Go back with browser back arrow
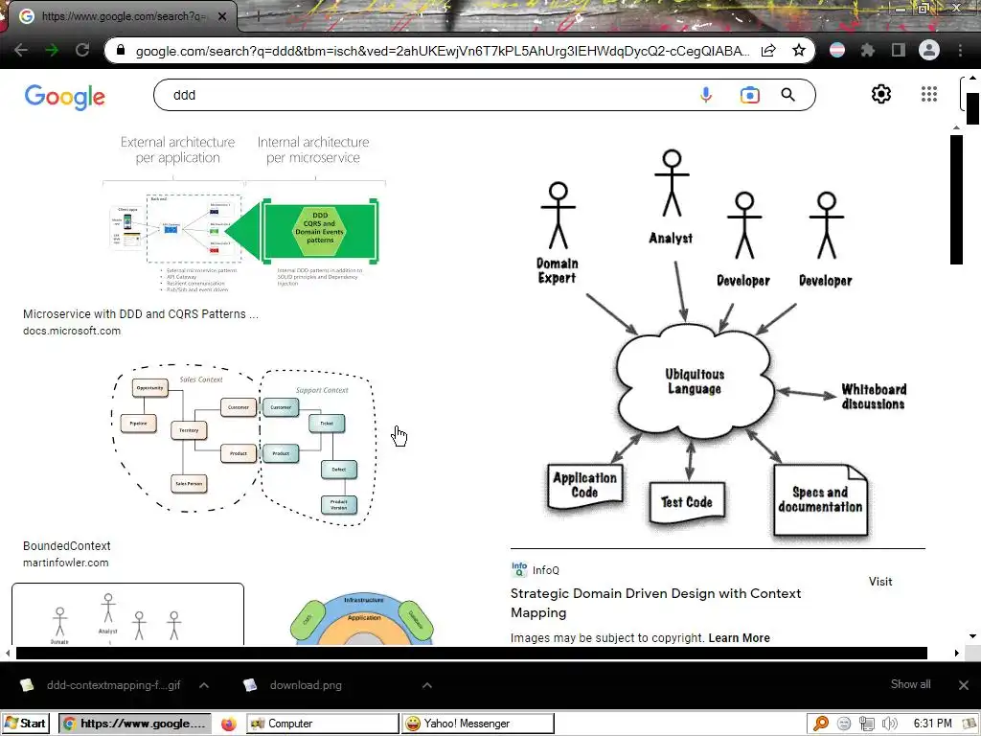Image resolution: width=981 pixels, height=736 pixels. point(21,50)
